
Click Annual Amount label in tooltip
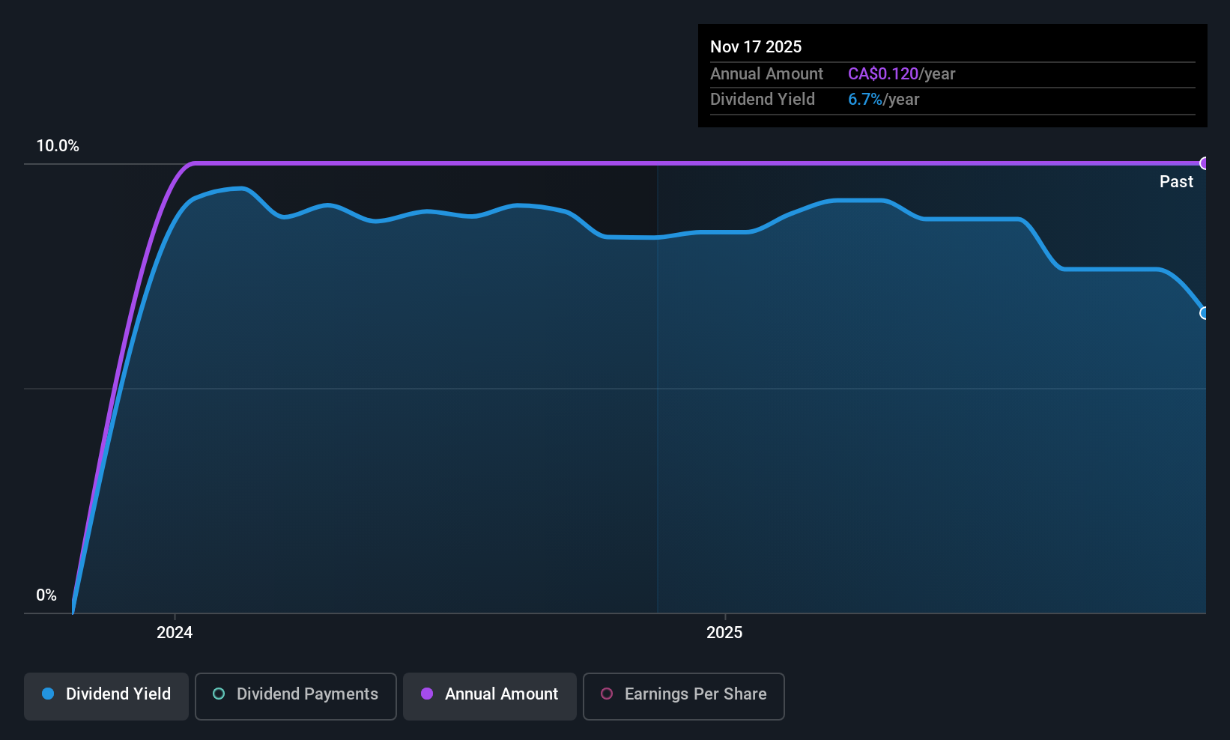pyautogui.click(x=766, y=73)
